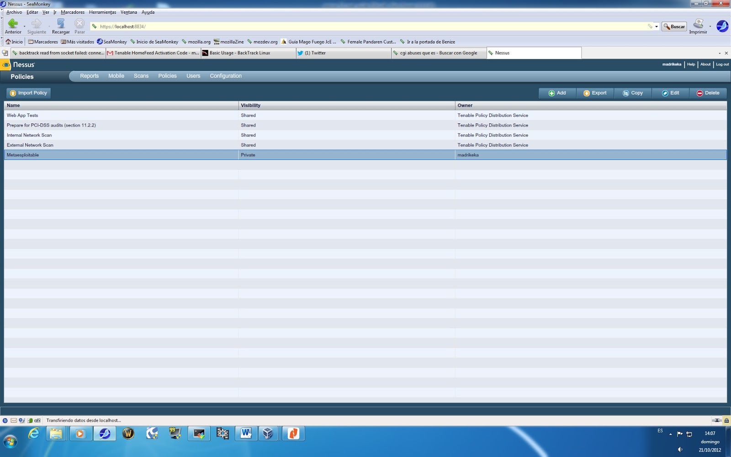Open the Más visitados bookmarks folder

(x=77, y=42)
